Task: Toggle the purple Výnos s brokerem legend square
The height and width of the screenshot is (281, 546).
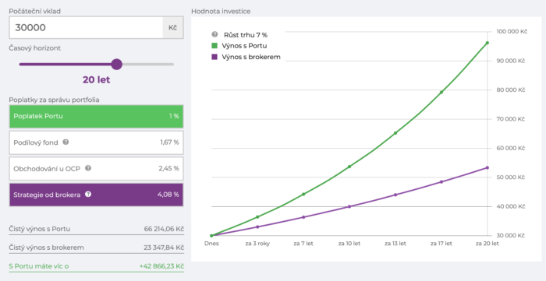Action: (214, 57)
